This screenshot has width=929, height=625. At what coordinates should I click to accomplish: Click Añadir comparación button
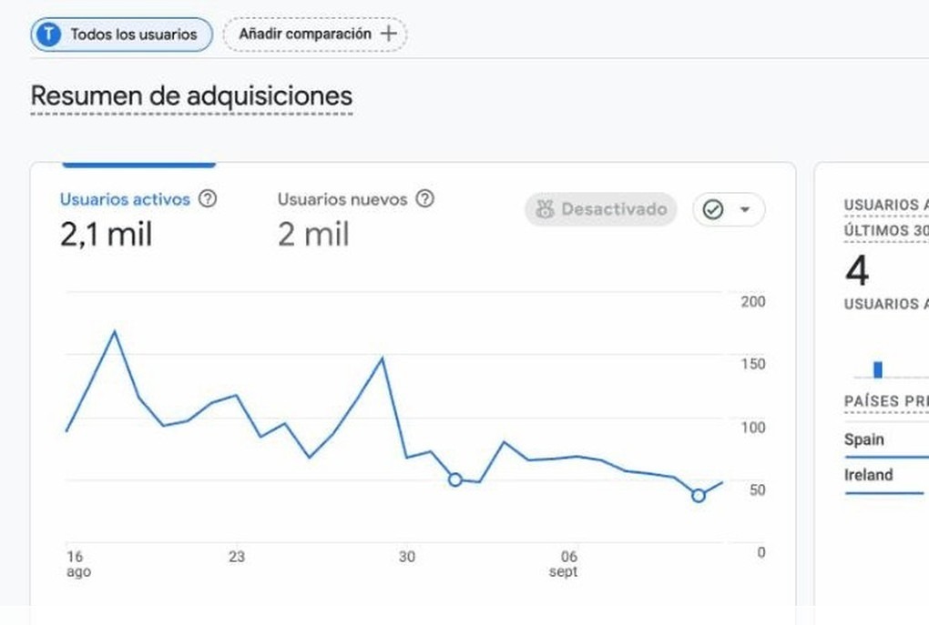click(314, 35)
